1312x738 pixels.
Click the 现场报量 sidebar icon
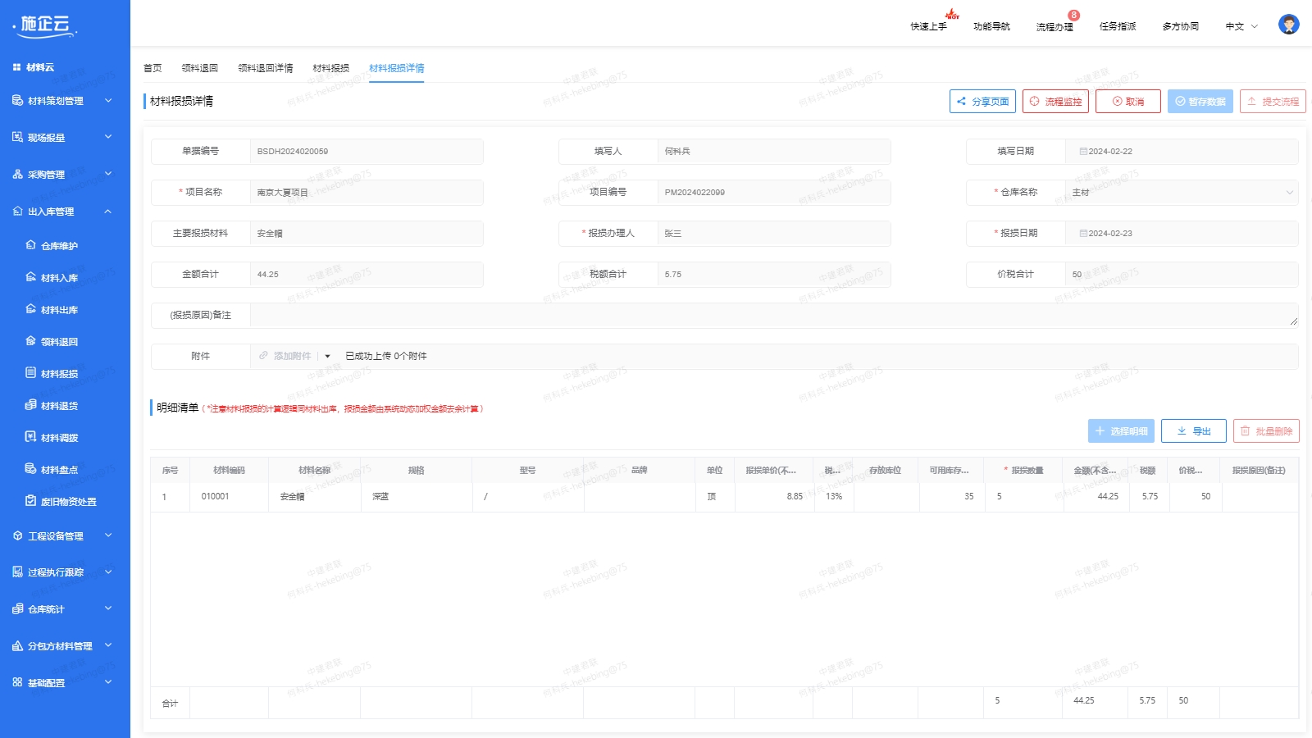[x=17, y=137]
